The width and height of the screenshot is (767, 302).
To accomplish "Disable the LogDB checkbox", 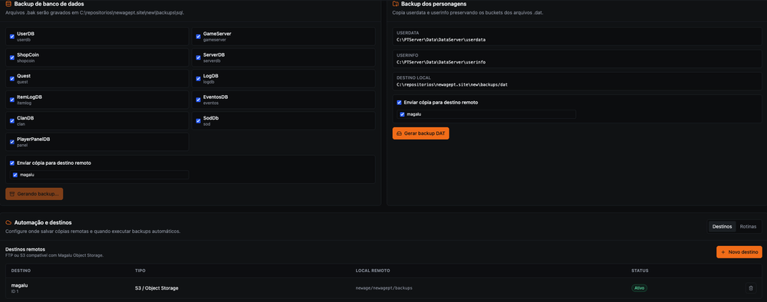I will click(x=199, y=78).
